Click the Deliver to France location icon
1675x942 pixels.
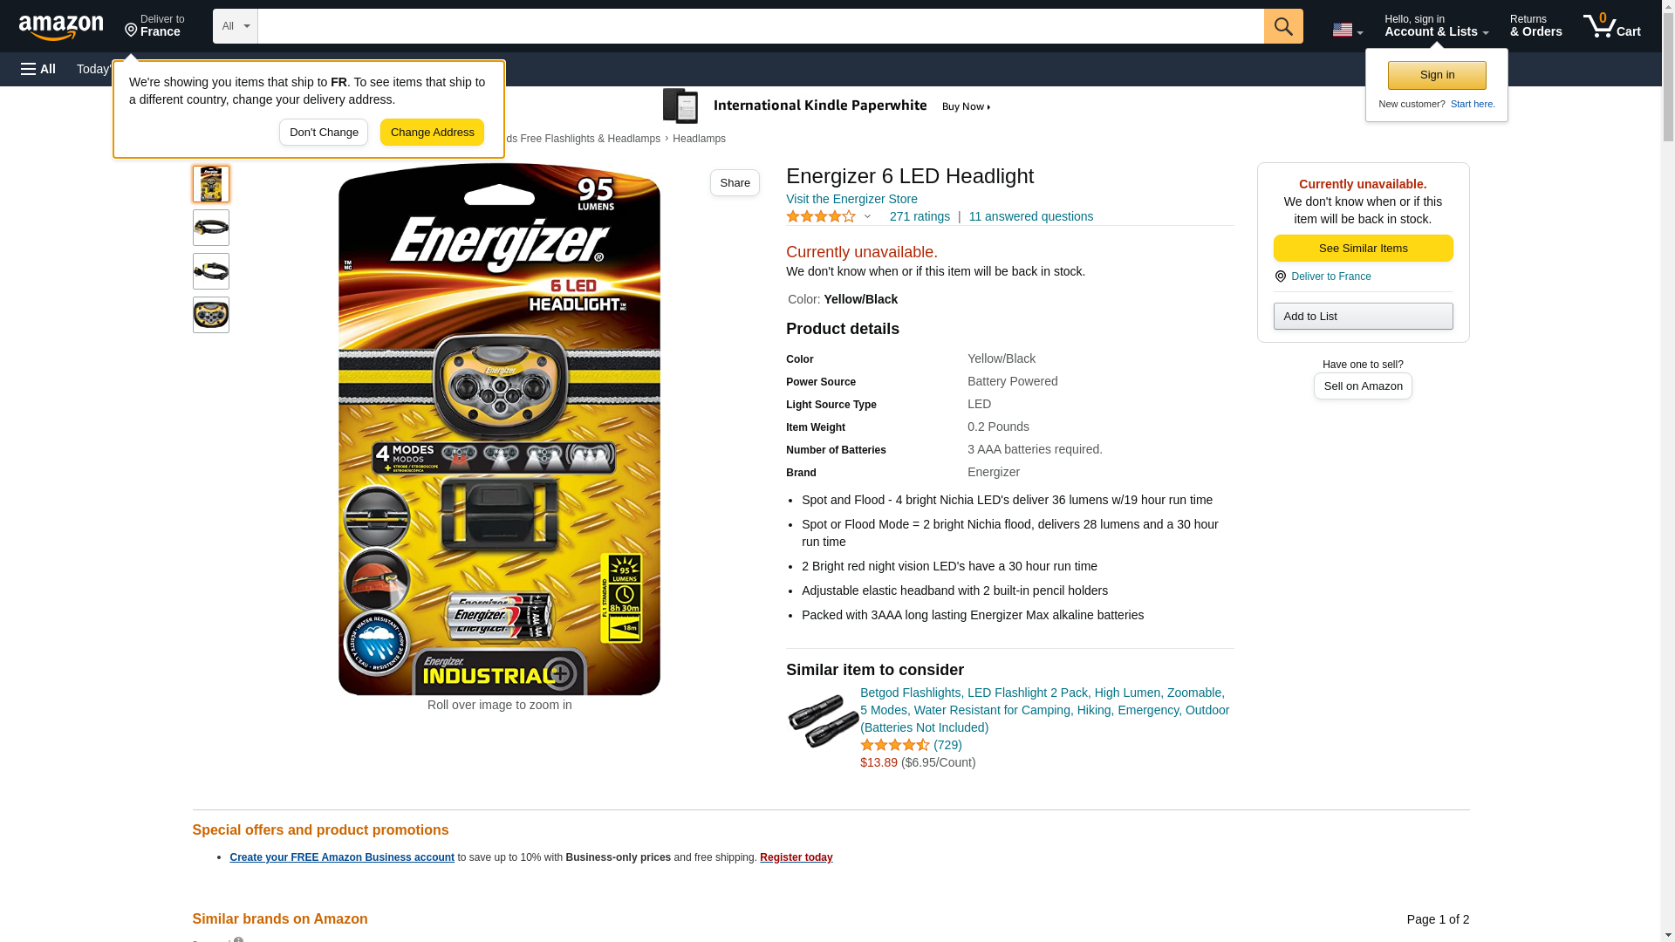point(1280,276)
